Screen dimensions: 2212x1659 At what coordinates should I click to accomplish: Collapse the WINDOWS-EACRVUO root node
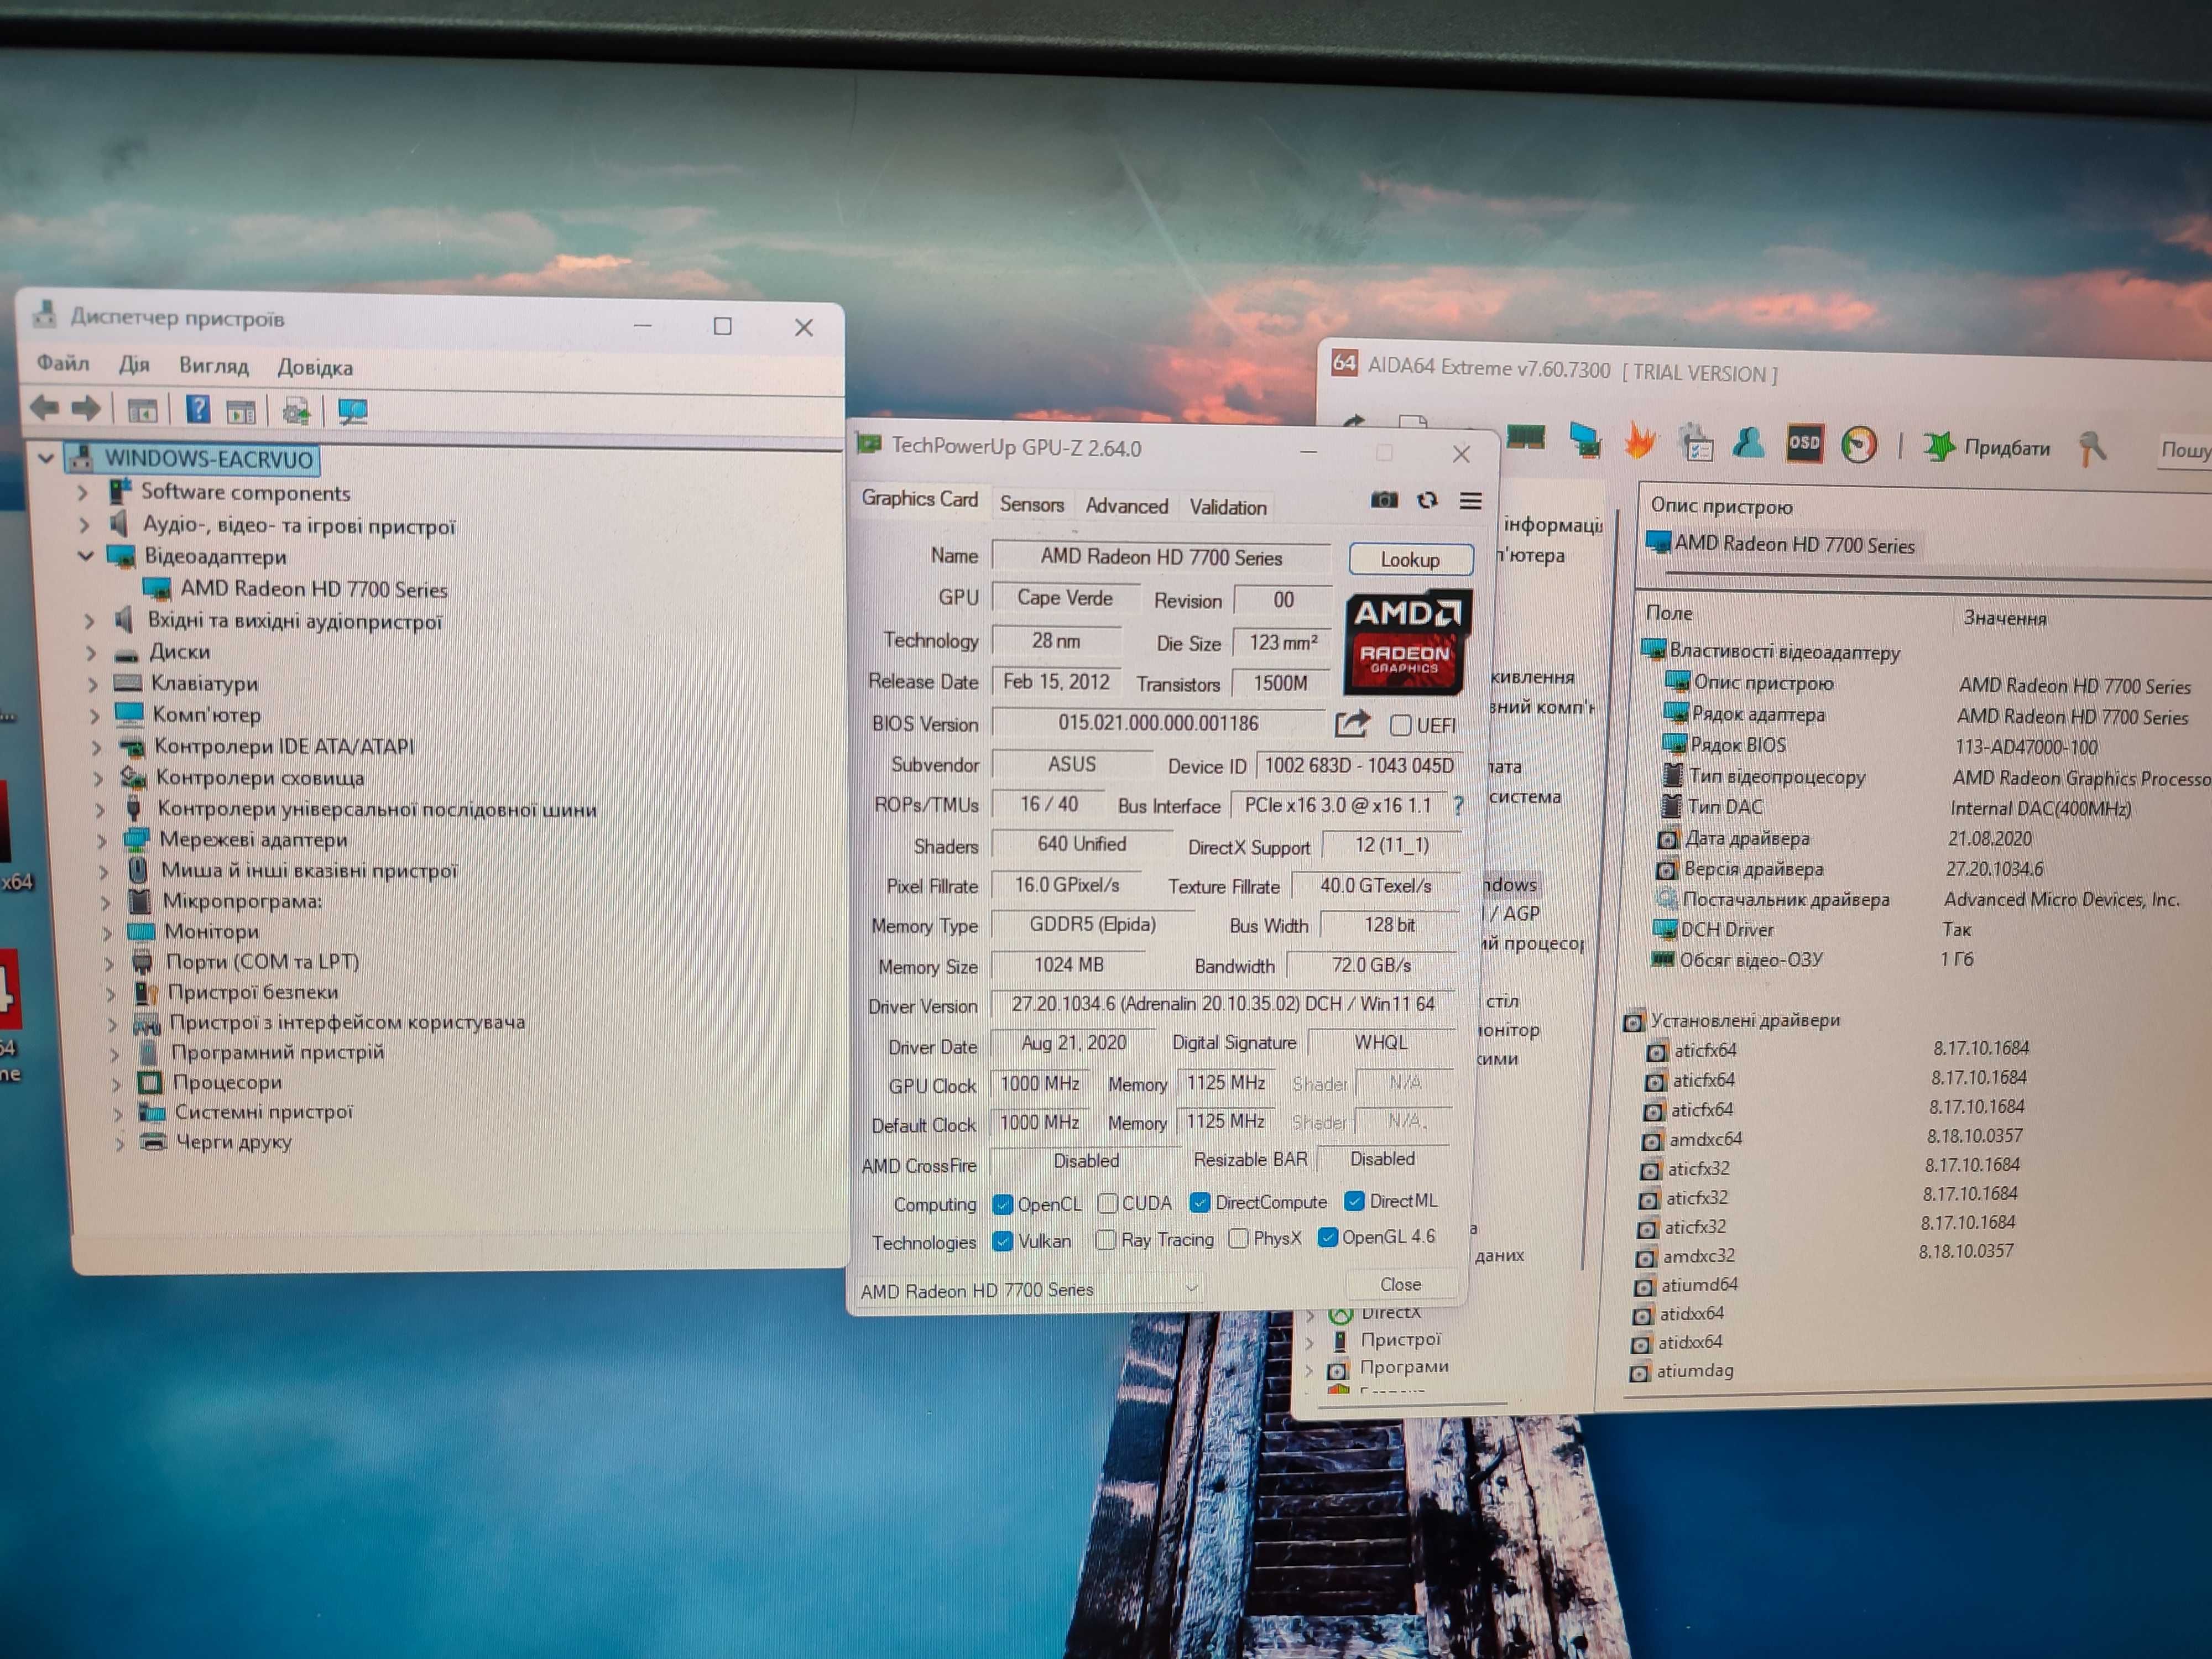click(x=46, y=458)
